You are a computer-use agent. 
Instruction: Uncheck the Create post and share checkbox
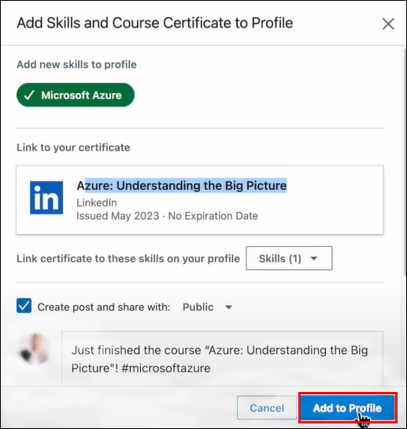point(24,306)
